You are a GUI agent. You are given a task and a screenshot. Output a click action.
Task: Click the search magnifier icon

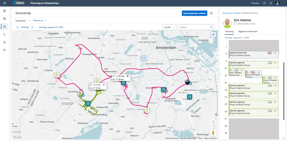click(x=211, y=27)
